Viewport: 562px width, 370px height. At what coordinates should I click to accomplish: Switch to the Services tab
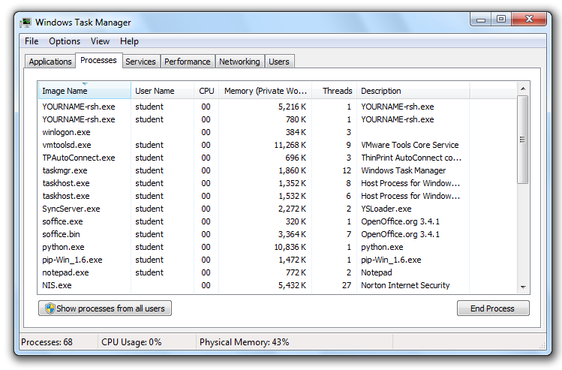click(x=140, y=62)
